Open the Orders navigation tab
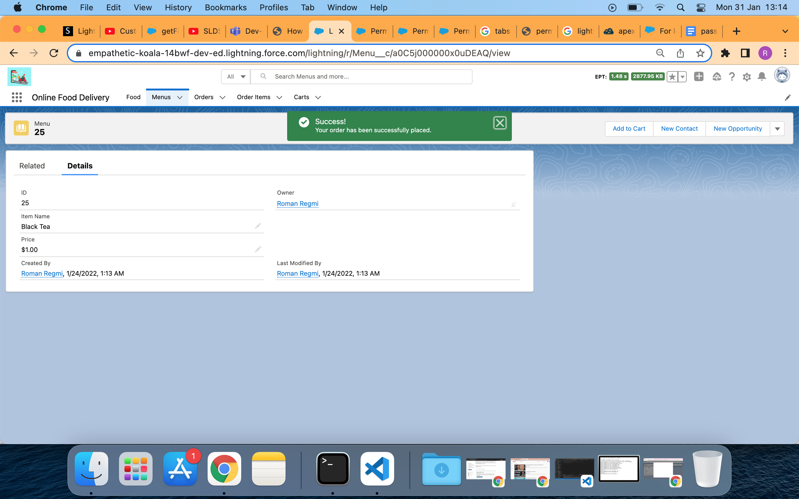This screenshot has height=499, width=799. pyautogui.click(x=203, y=97)
